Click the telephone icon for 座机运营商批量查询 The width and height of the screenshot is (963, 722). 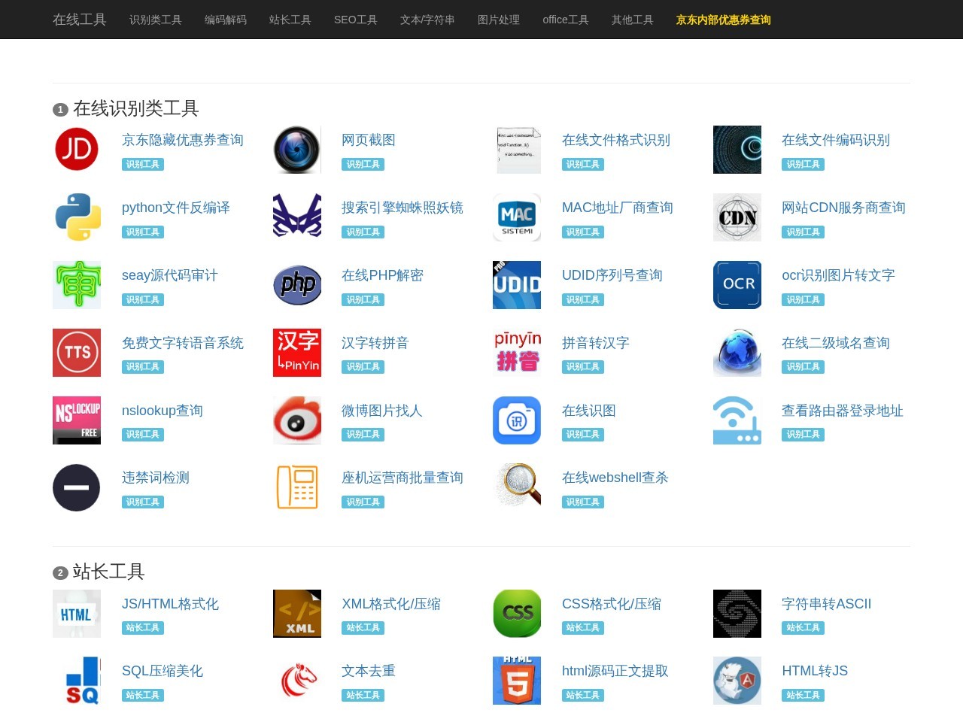[296, 487]
